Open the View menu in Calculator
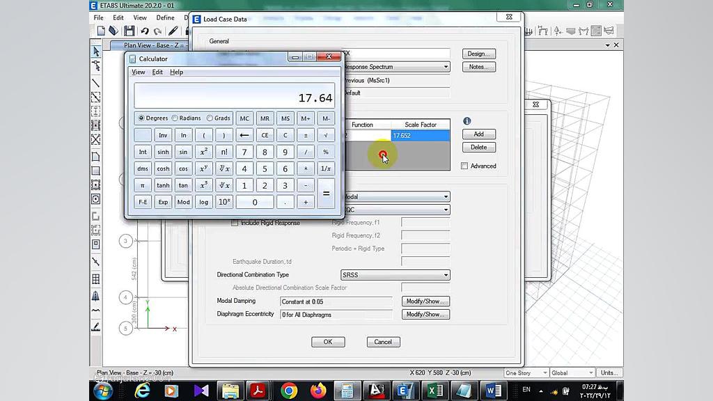Viewport: 713px width, 401px height. click(139, 72)
